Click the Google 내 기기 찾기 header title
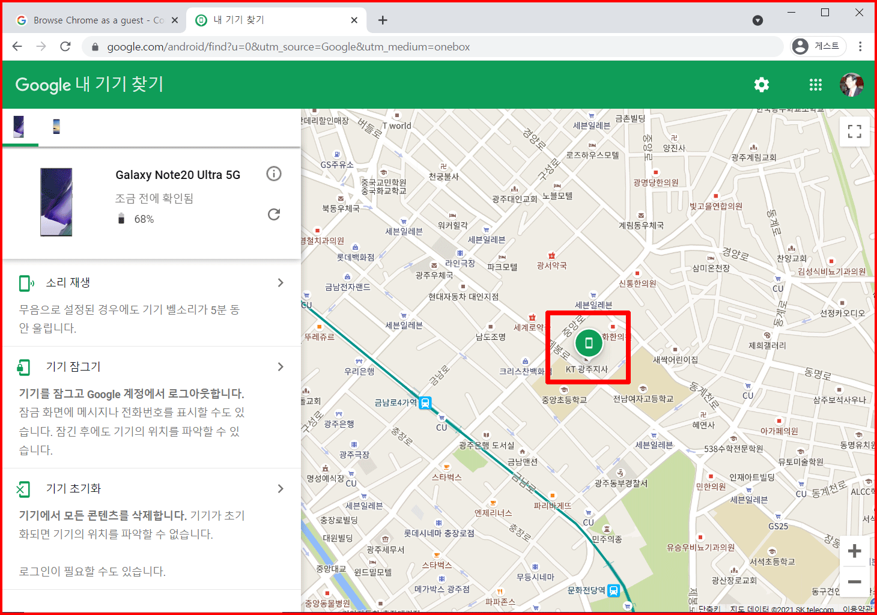 click(x=89, y=85)
